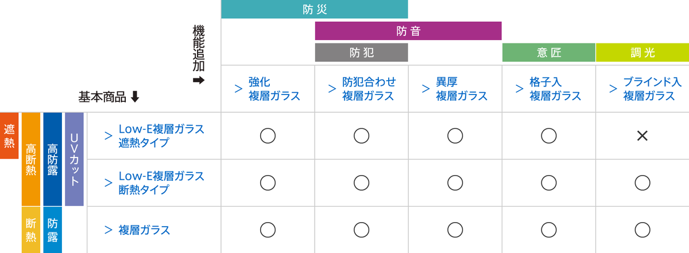The image size is (689, 253).
Task: Click the purple 防音 category header
Action: pyautogui.click(x=408, y=31)
